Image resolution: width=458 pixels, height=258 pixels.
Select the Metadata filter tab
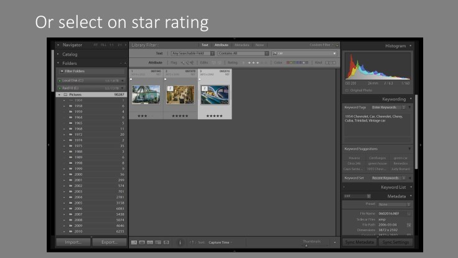(x=242, y=45)
